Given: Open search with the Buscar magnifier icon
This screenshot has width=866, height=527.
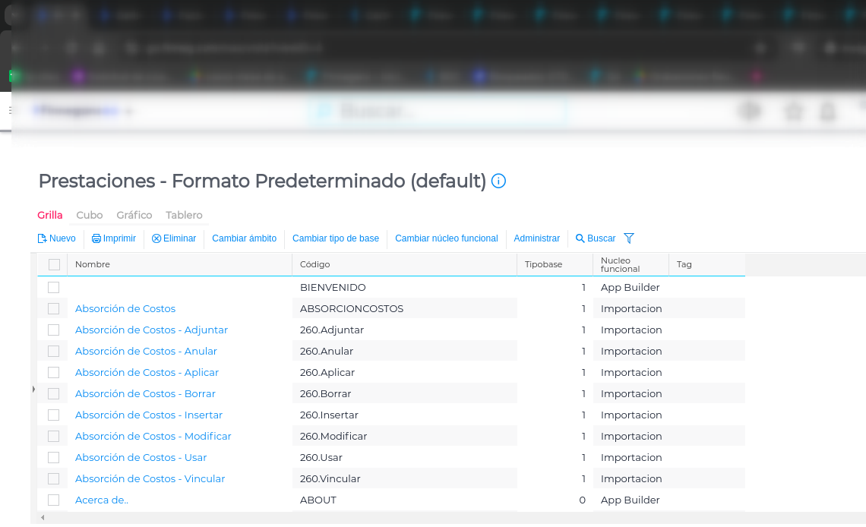Looking at the screenshot, I should [x=580, y=238].
